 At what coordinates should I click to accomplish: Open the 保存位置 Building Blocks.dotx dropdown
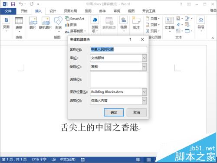tap(118, 92)
